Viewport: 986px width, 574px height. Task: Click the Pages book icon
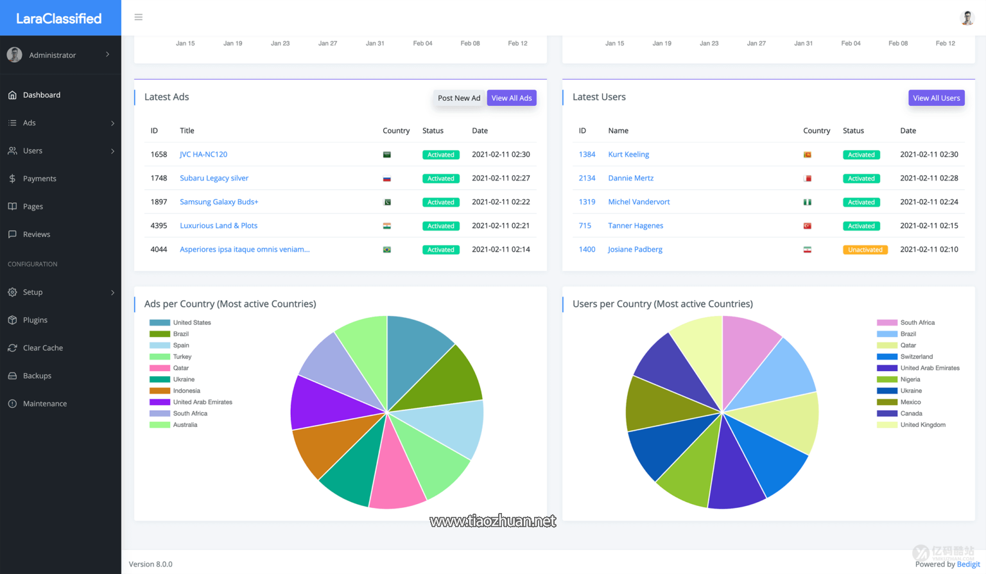(12, 207)
